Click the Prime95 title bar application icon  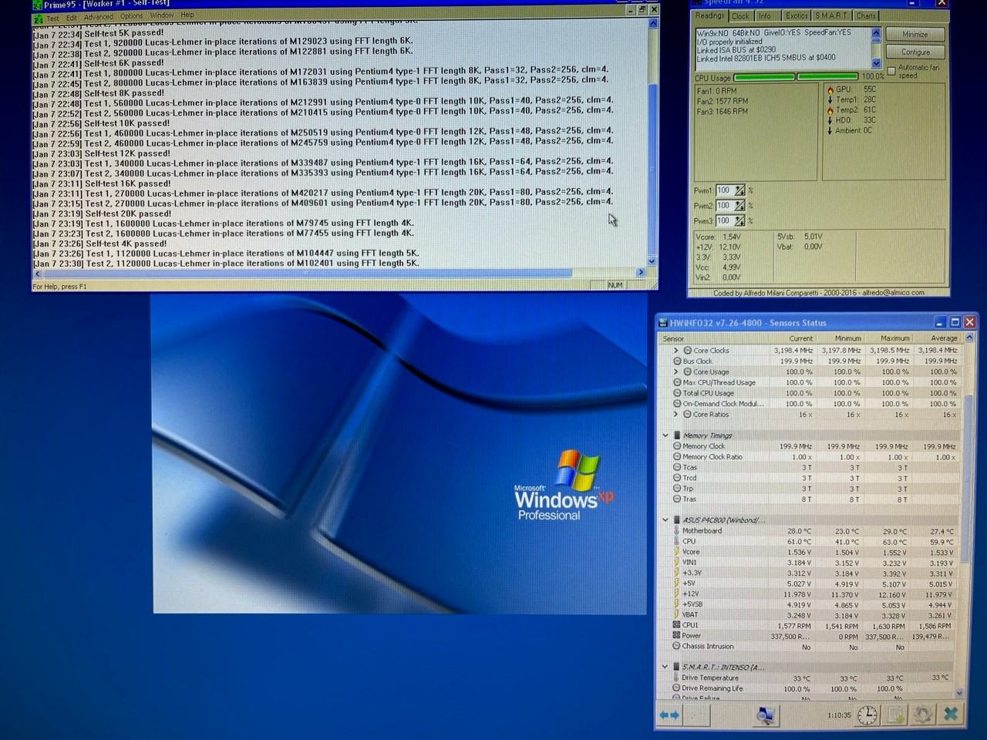pyautogui.click(x=38, y=5)
